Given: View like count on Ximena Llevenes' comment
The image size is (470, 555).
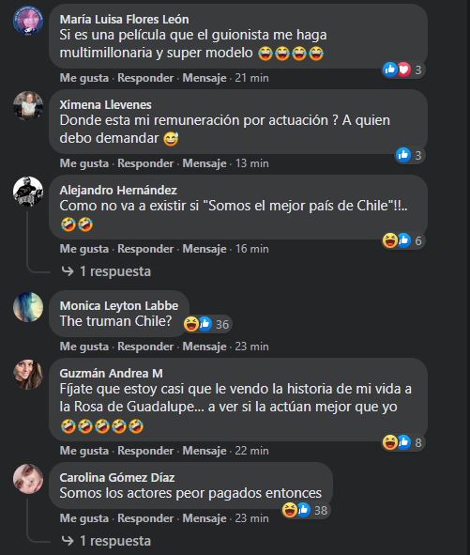Looking at the screenshot, I should tap(410, 155).
